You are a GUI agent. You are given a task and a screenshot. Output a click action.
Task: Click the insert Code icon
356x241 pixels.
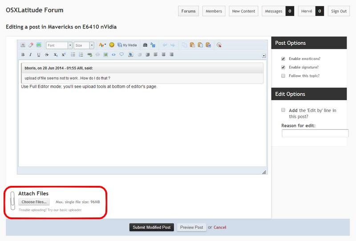(x=113, y=54)
